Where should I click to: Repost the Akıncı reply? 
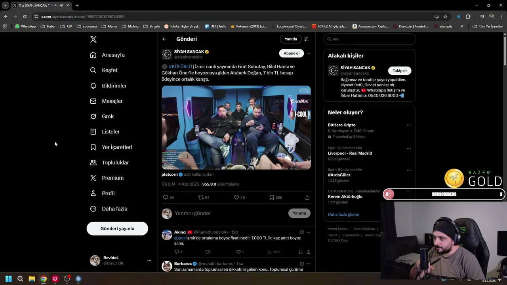pyautogui.click(x=208, y=252)
